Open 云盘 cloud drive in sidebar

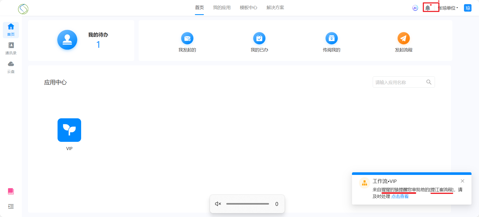coord(11,67)
